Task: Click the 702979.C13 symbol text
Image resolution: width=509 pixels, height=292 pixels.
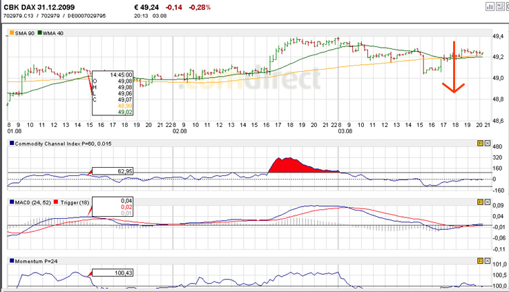Action: (x=18, y=16)
